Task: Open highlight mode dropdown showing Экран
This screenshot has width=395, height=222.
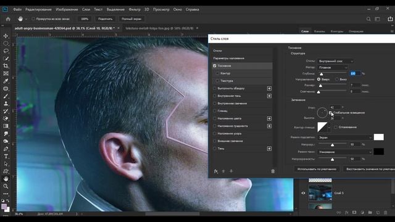Action: (344, 138)
